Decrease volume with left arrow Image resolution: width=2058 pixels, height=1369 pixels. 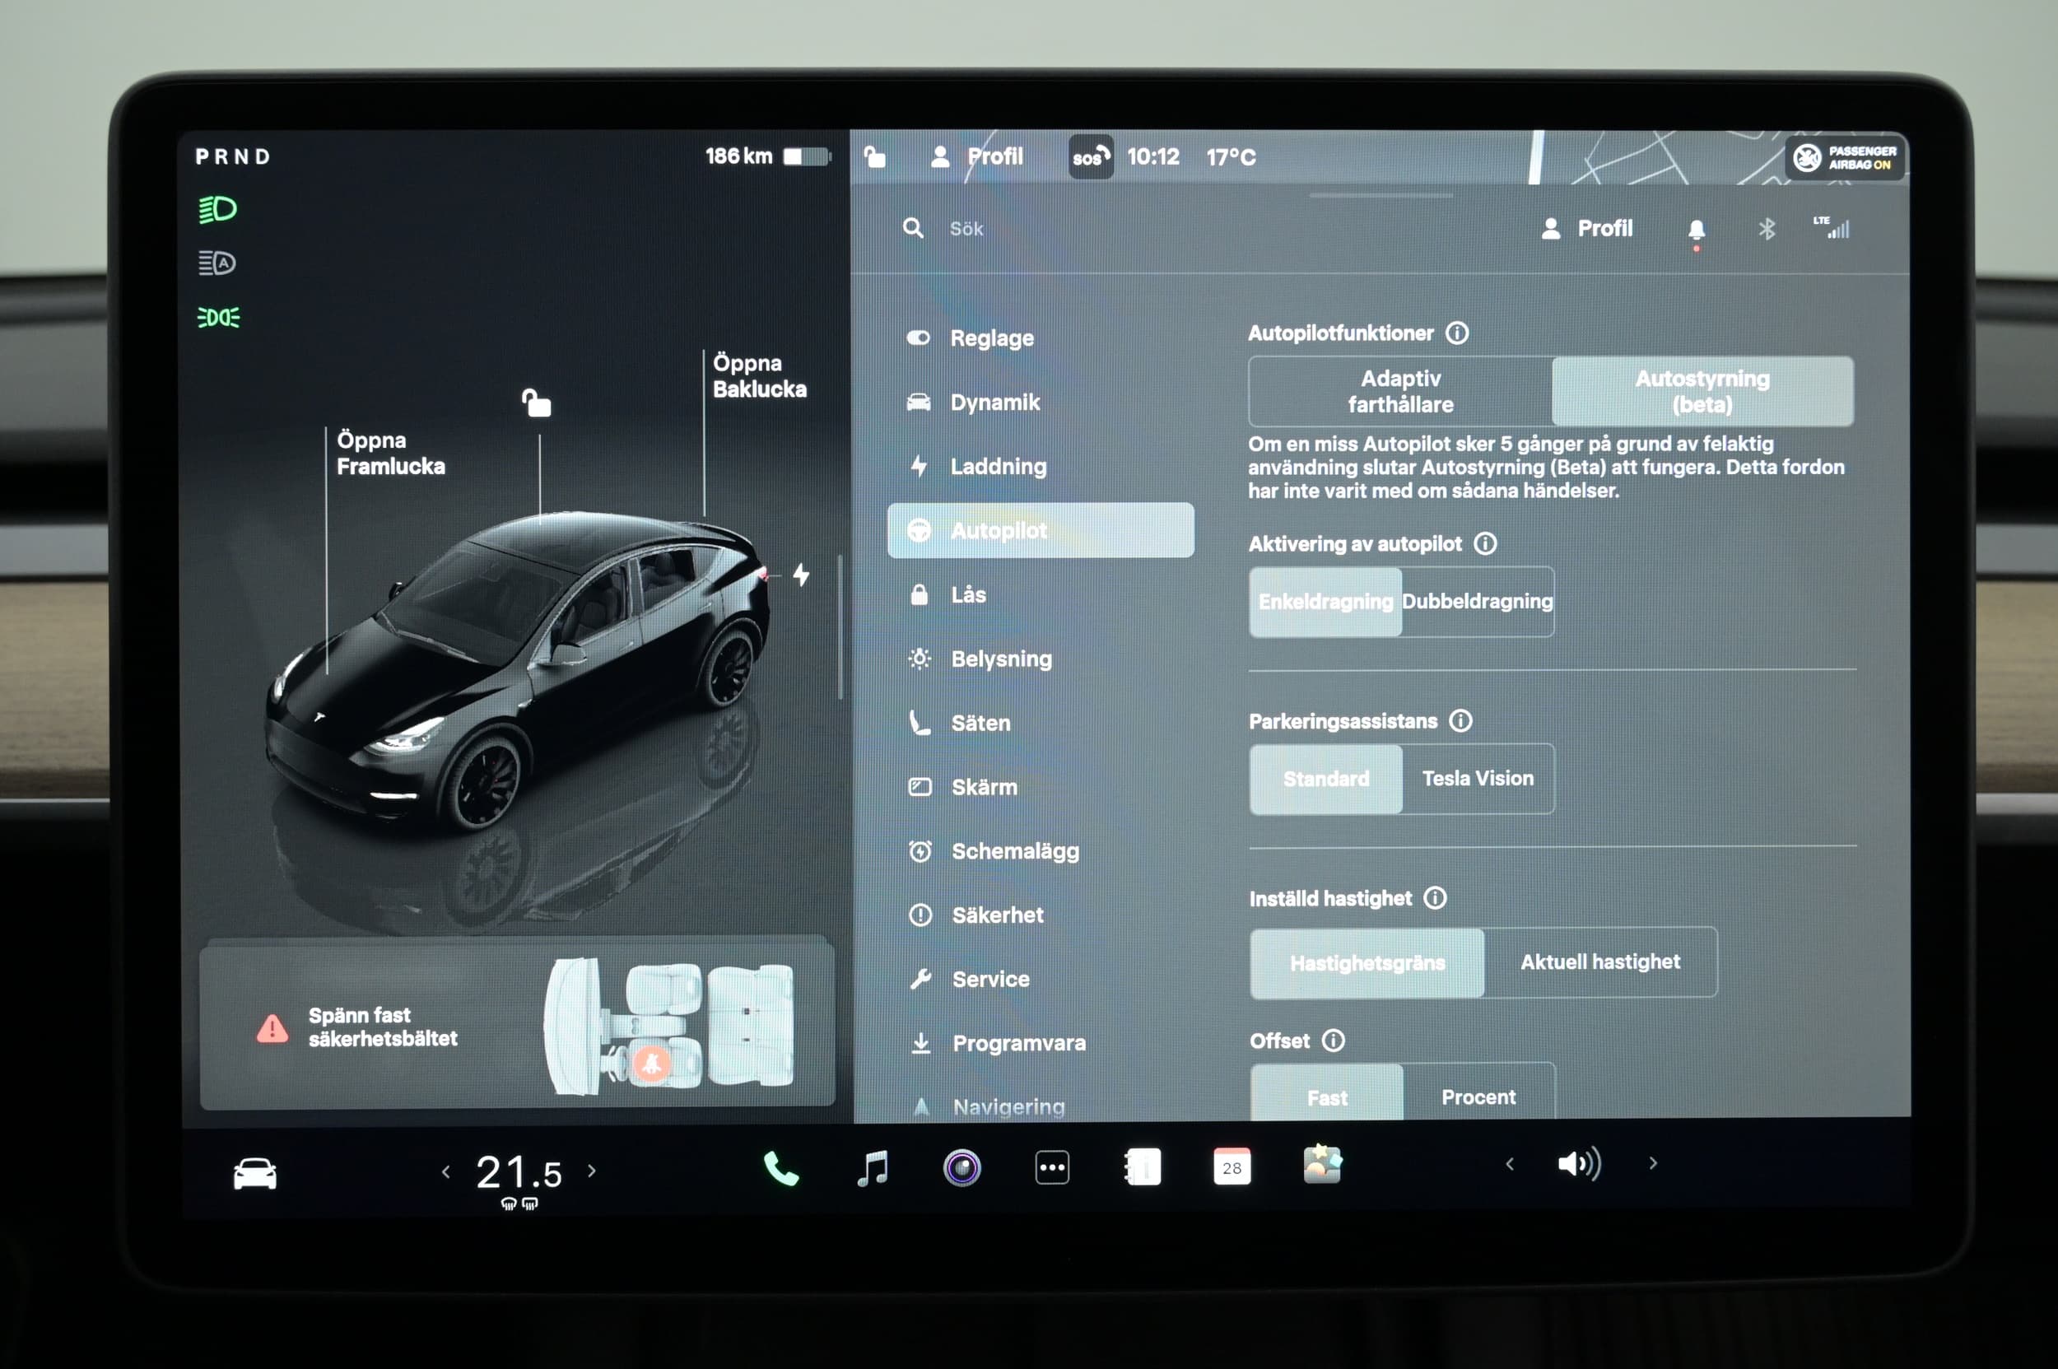[x=1510, y=1164]
